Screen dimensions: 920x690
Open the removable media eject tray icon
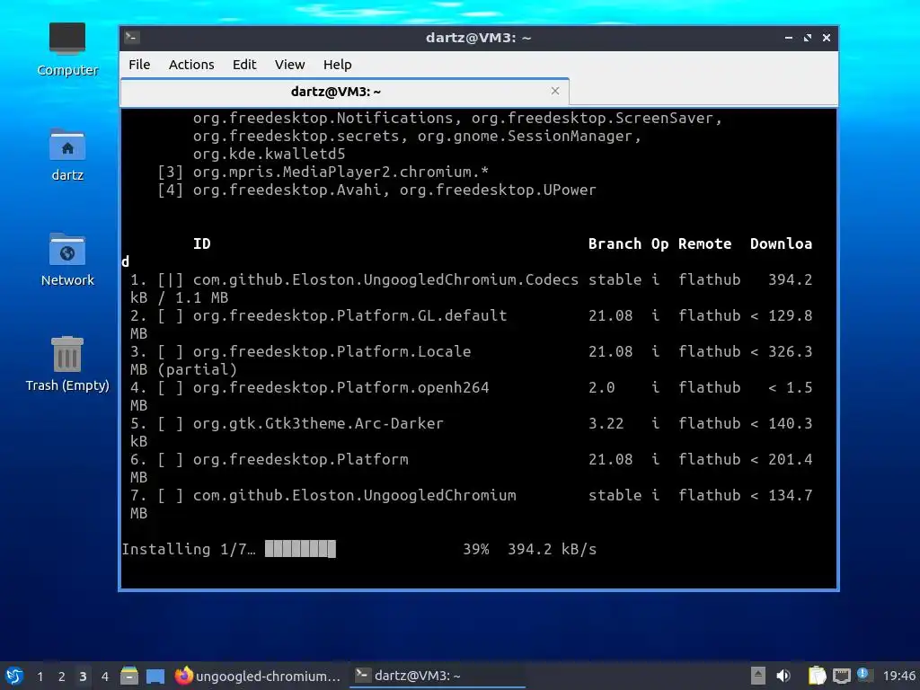point(758,676)
